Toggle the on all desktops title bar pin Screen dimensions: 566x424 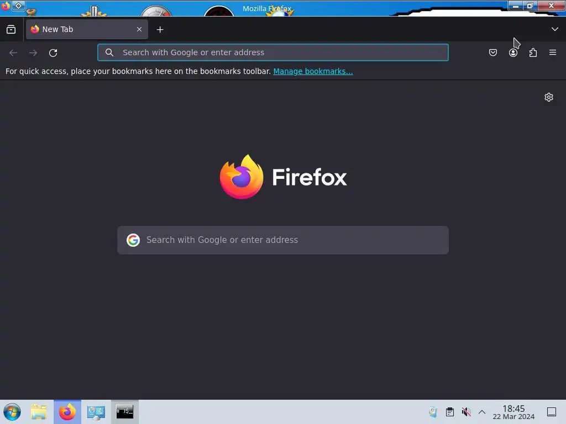click(18, 6)
